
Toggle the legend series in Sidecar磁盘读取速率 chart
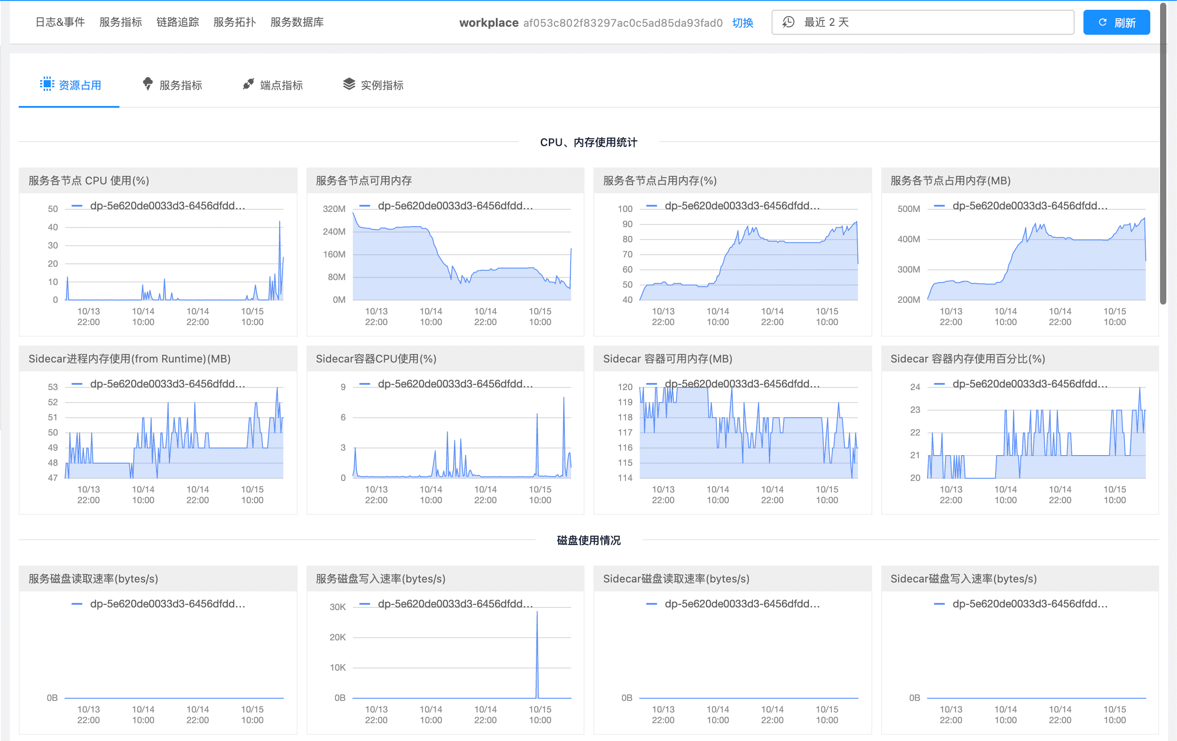(x=733, y=604)
